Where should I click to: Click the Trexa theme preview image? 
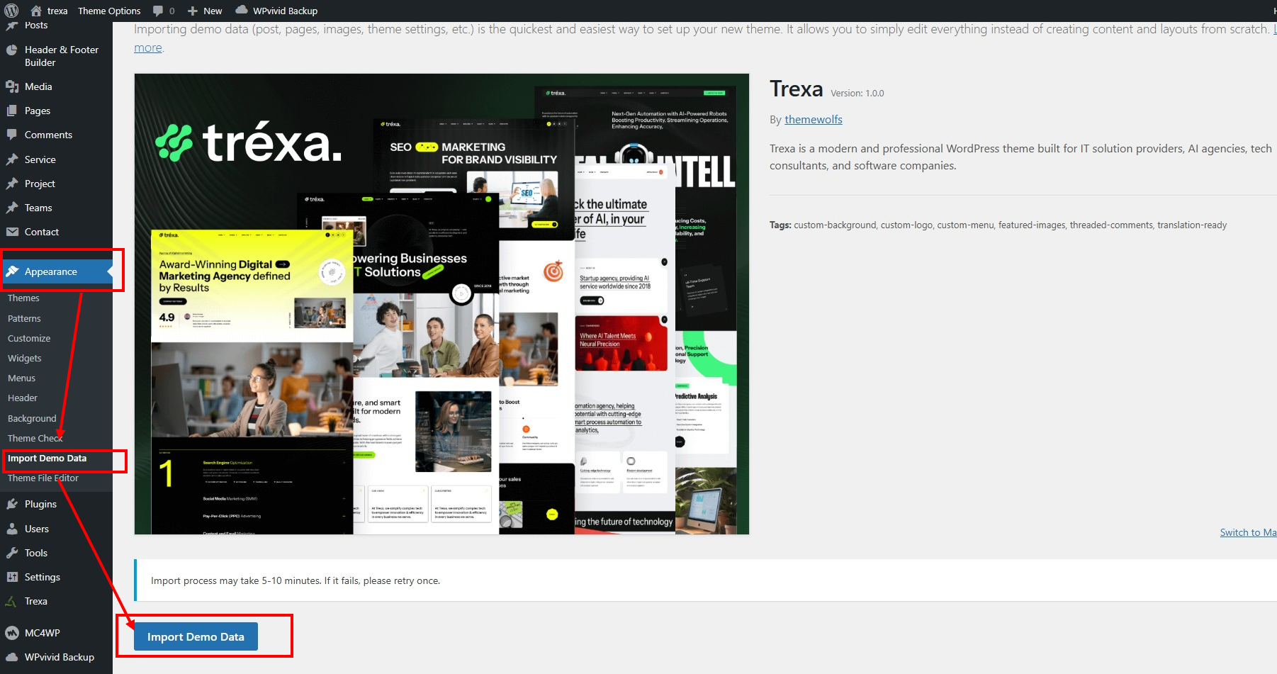pos(441,304)
